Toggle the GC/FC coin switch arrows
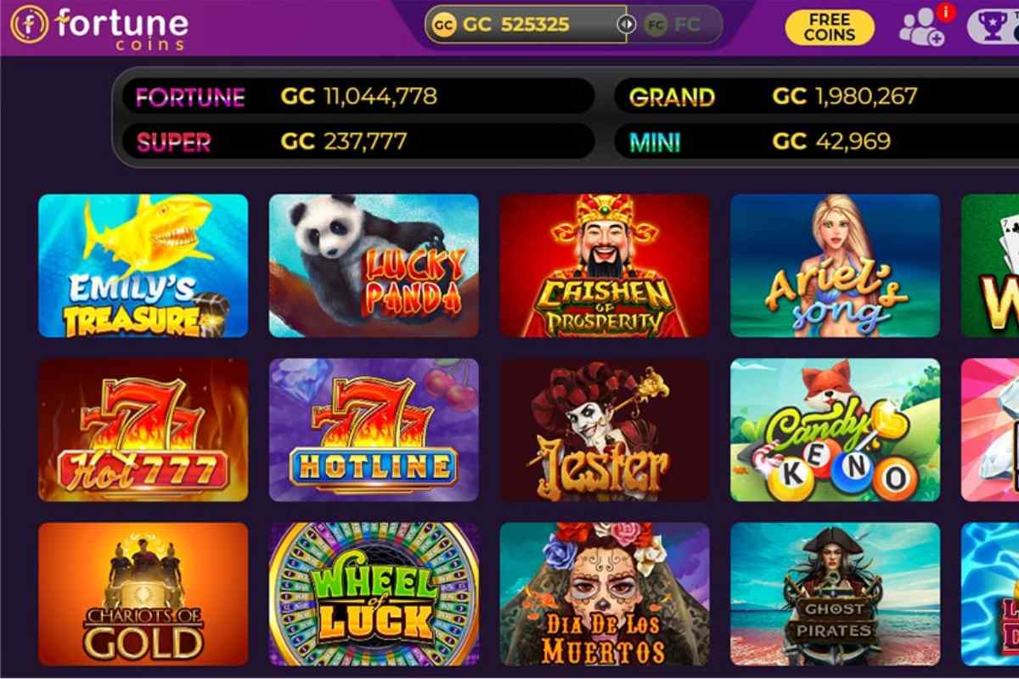 tap(626, 25)
